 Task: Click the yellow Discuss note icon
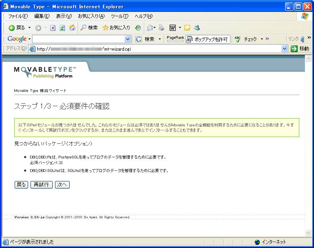tap(187, 28)
